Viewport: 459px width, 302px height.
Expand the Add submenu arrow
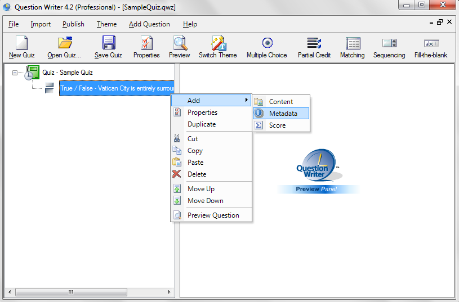pyautogui.click(x=247, y=100)
